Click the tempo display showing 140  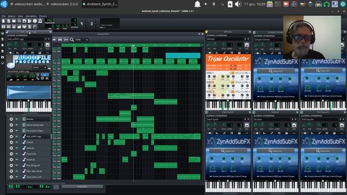click(x=48, y=21)
